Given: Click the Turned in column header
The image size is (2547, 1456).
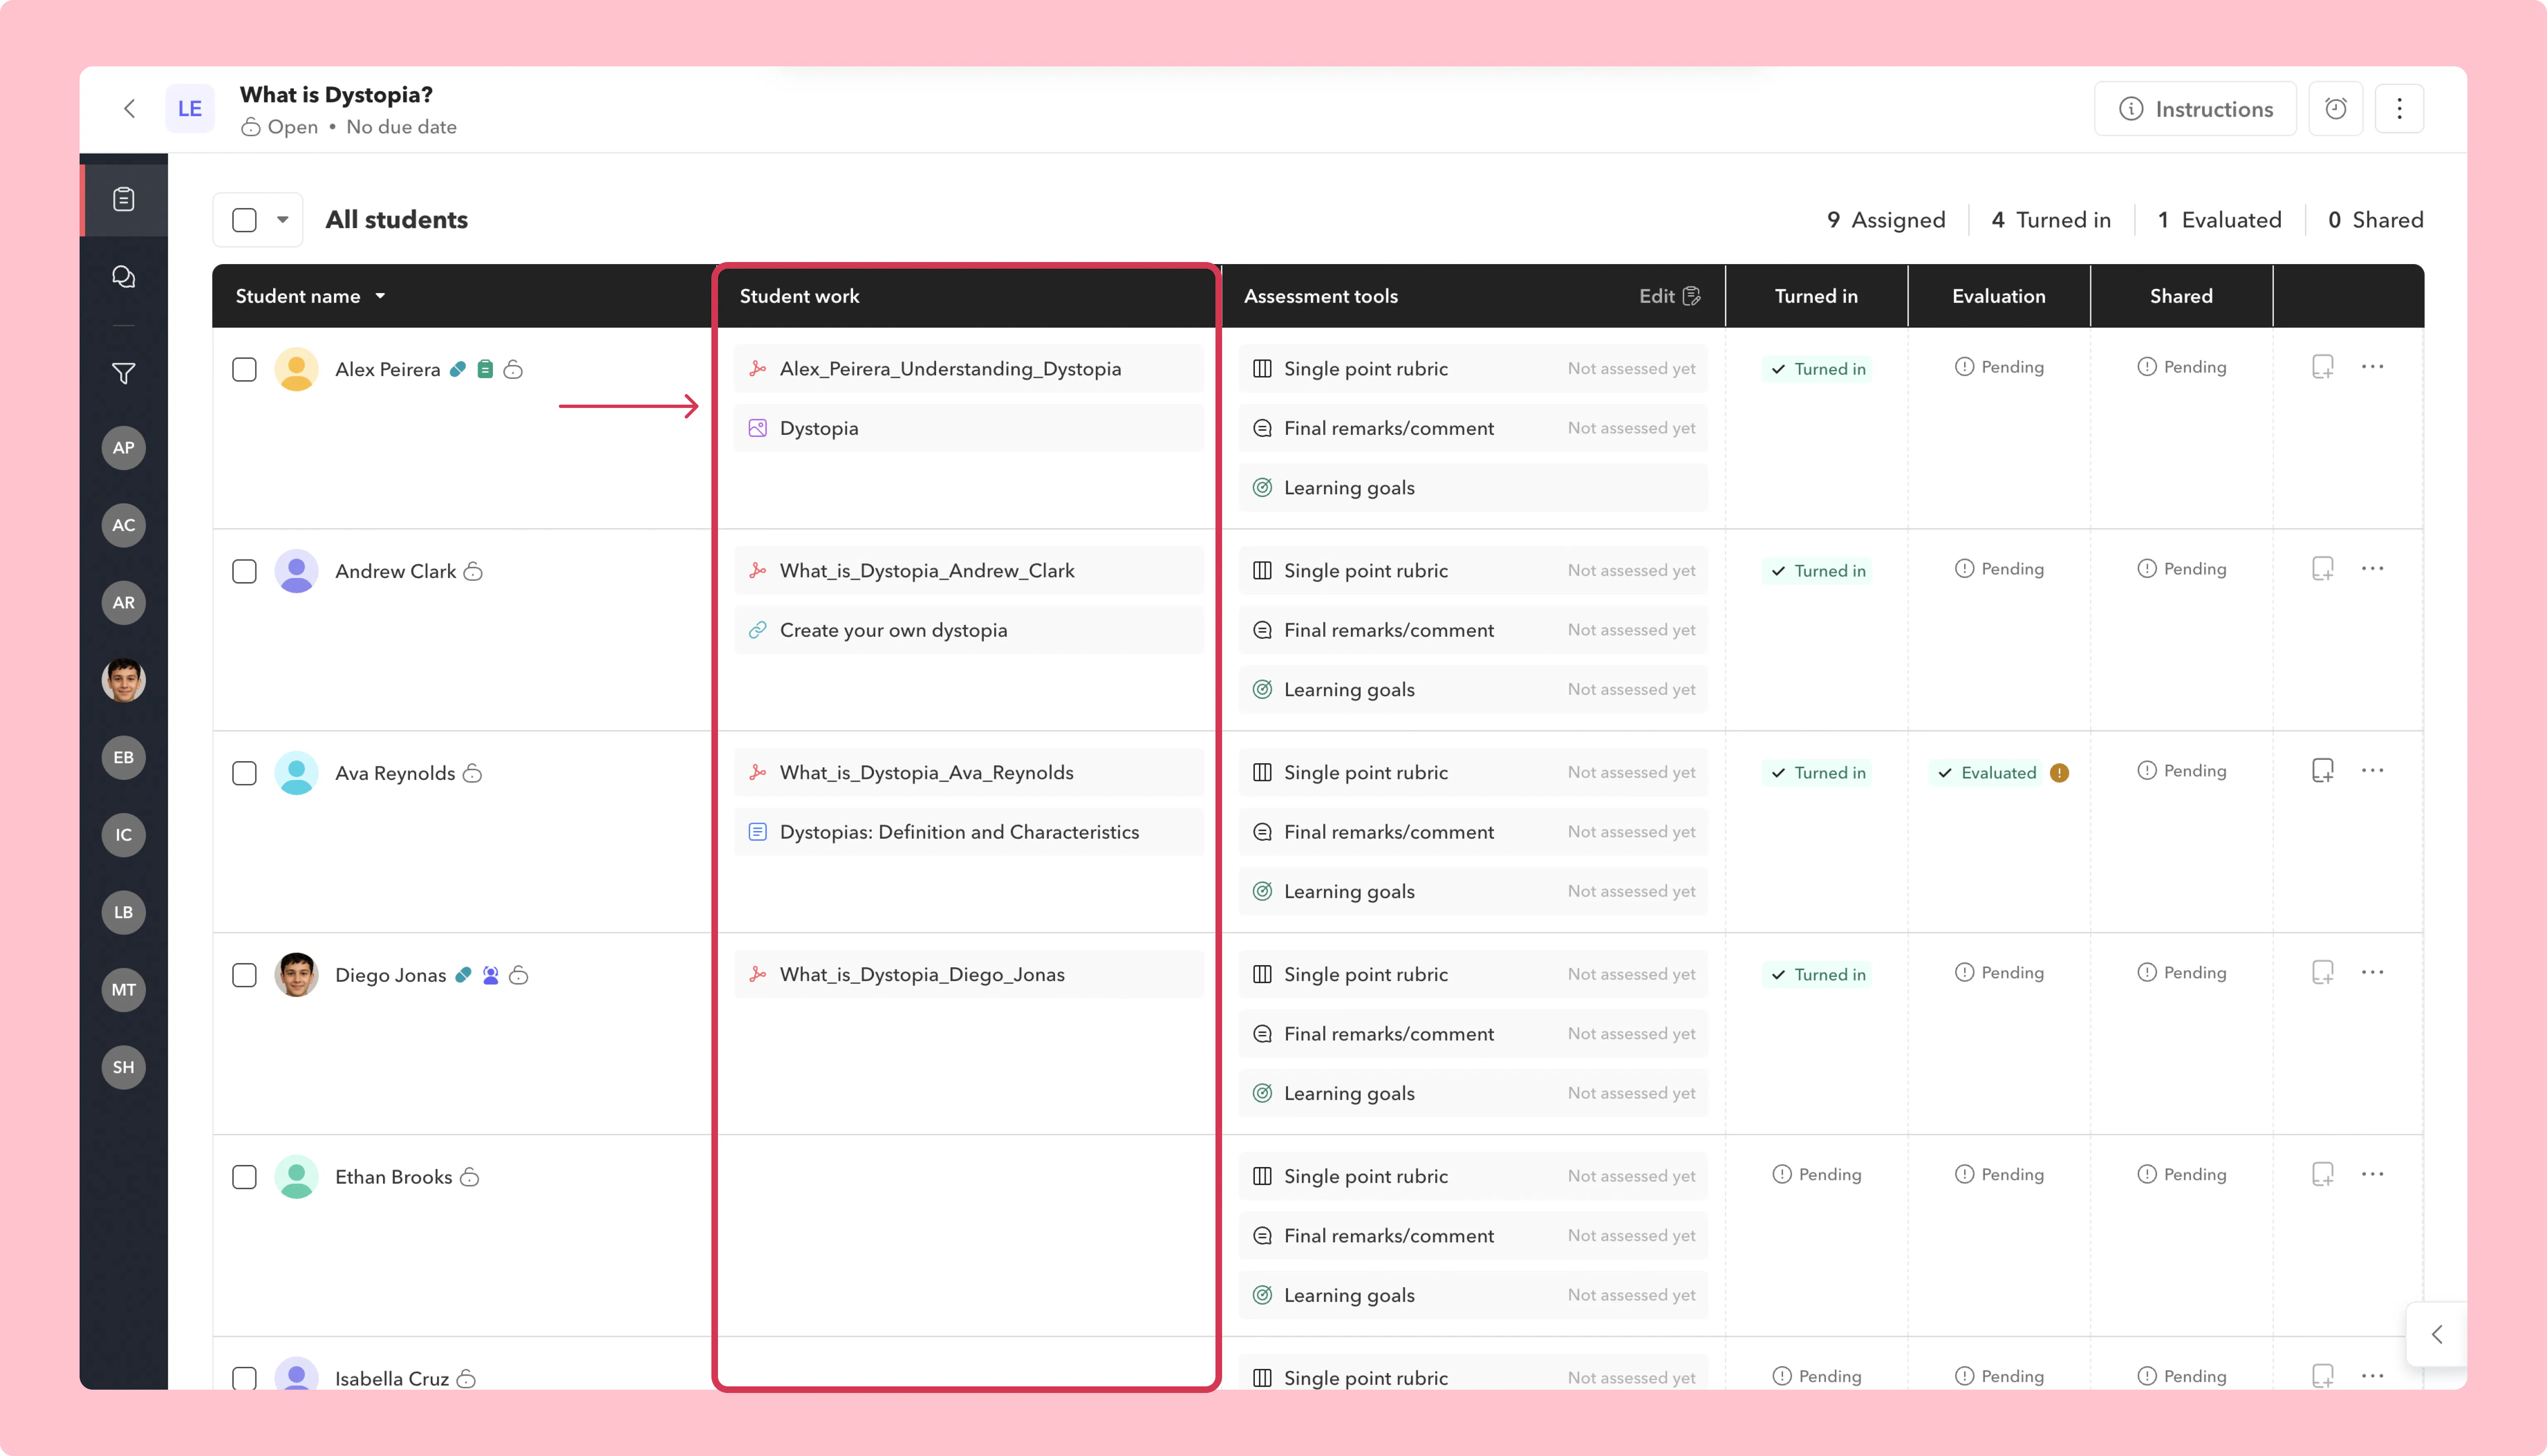Looking at the screenshot, I should click(x=1815, y=296).
